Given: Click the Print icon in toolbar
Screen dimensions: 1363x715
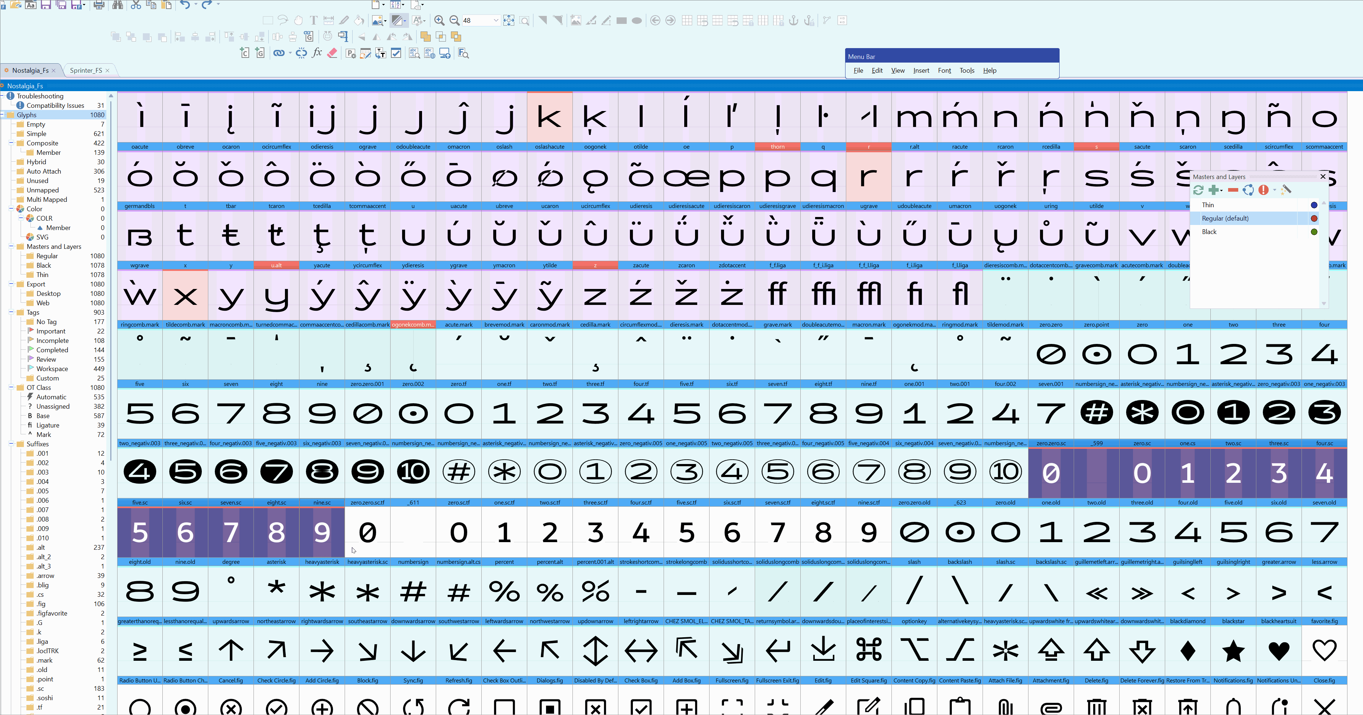Looking at the screenshot, I should 99,5.
